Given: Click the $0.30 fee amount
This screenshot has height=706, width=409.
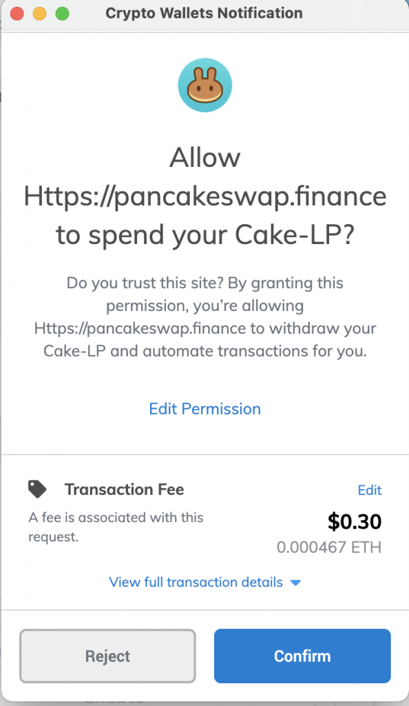Looking at the screenshot, I should (354, 521).
